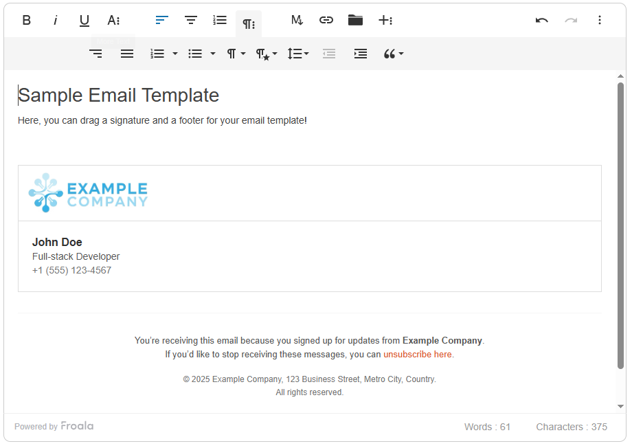Viewport: 632px width, 446px height.
Task: Open the file manager folder icon
Action: [355, 21]
